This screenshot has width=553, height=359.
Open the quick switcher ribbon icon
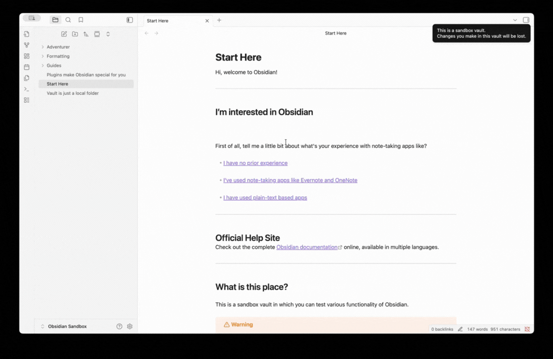pos(27,34)
